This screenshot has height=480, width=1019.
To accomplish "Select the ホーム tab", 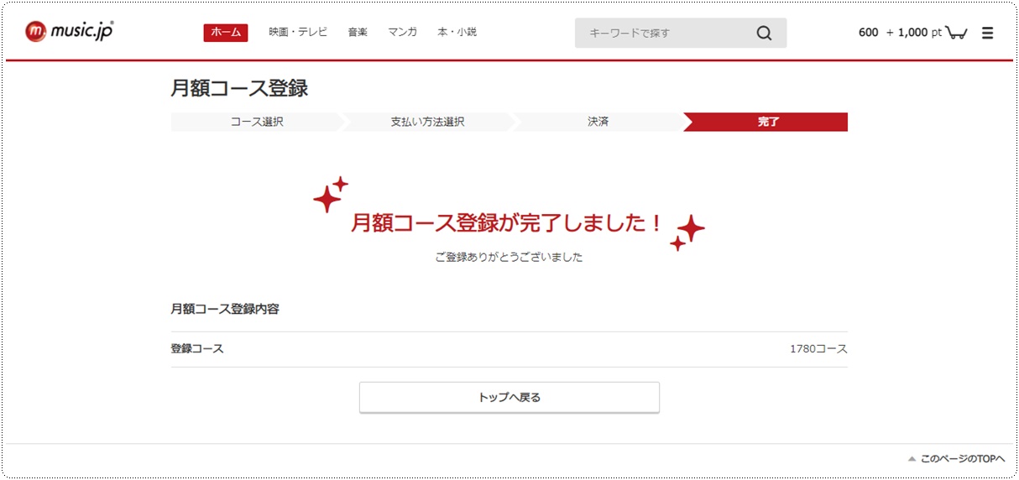I will tap(225, 32).
